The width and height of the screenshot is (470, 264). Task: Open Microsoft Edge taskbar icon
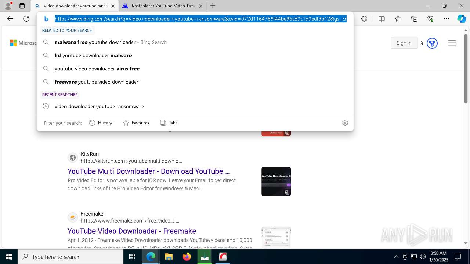coord(151,257)
